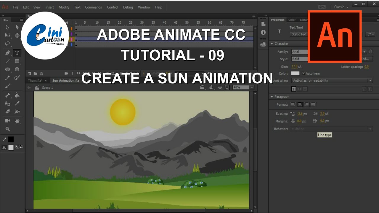
Task: Select the Brush tool
Action: pos(8,86)
